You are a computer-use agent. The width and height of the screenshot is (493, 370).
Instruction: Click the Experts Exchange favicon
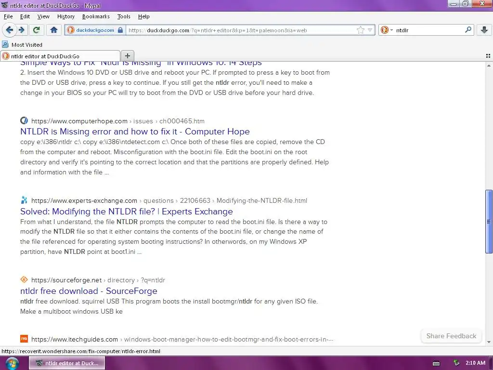pos(24,200)
